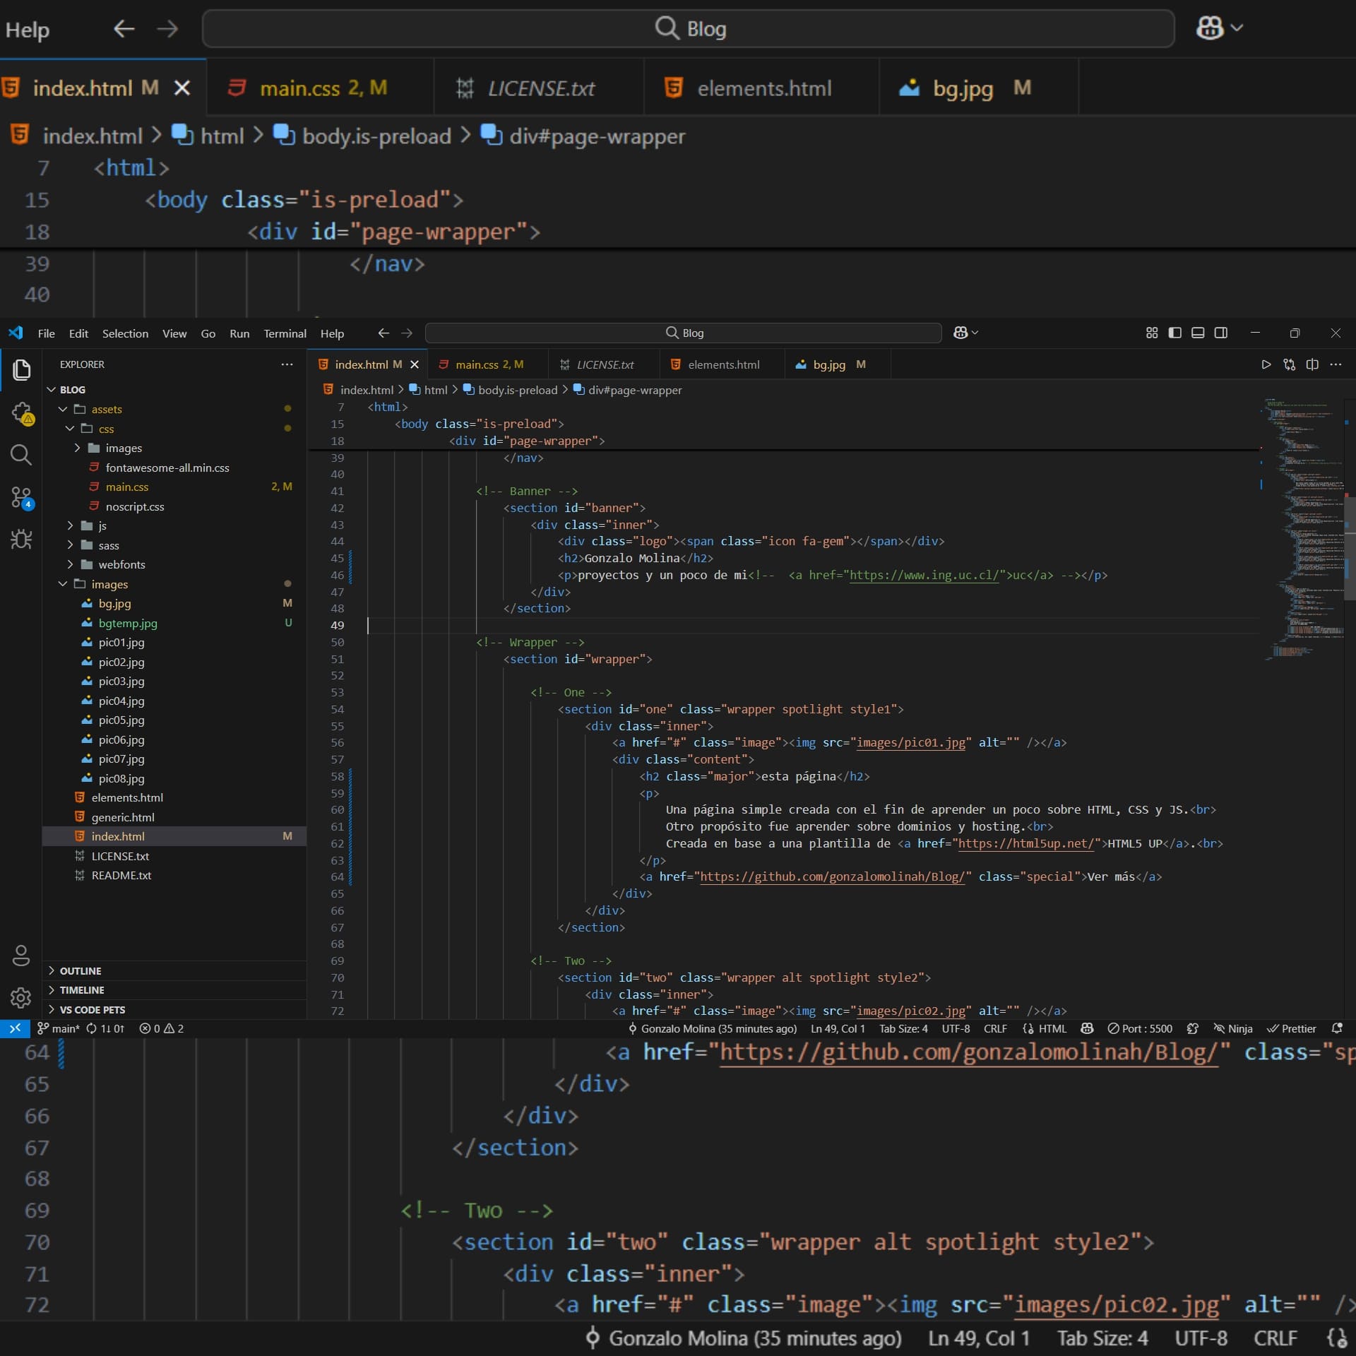Click Port : 5500 in status bar
The width and height of the screenshot is (1356, 1356).
click(x=1140, y=1028)
